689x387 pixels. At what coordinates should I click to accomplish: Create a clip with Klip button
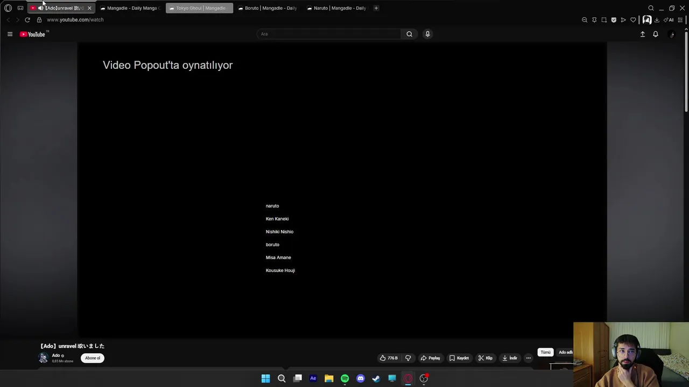pyautogui.click(x=486, y=358)
